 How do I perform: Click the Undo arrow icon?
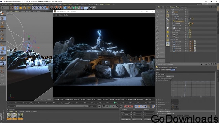3,8
